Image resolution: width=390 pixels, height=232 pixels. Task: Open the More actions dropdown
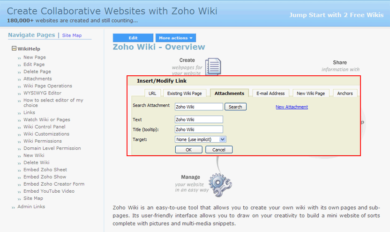(176, 38)
